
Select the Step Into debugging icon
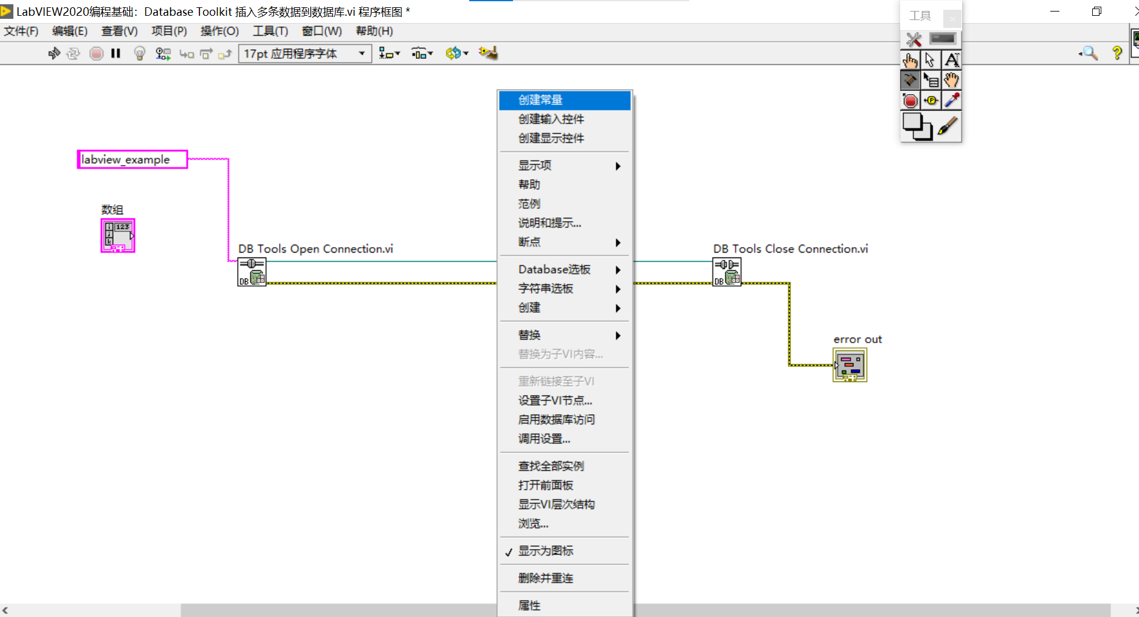point(187,53)
